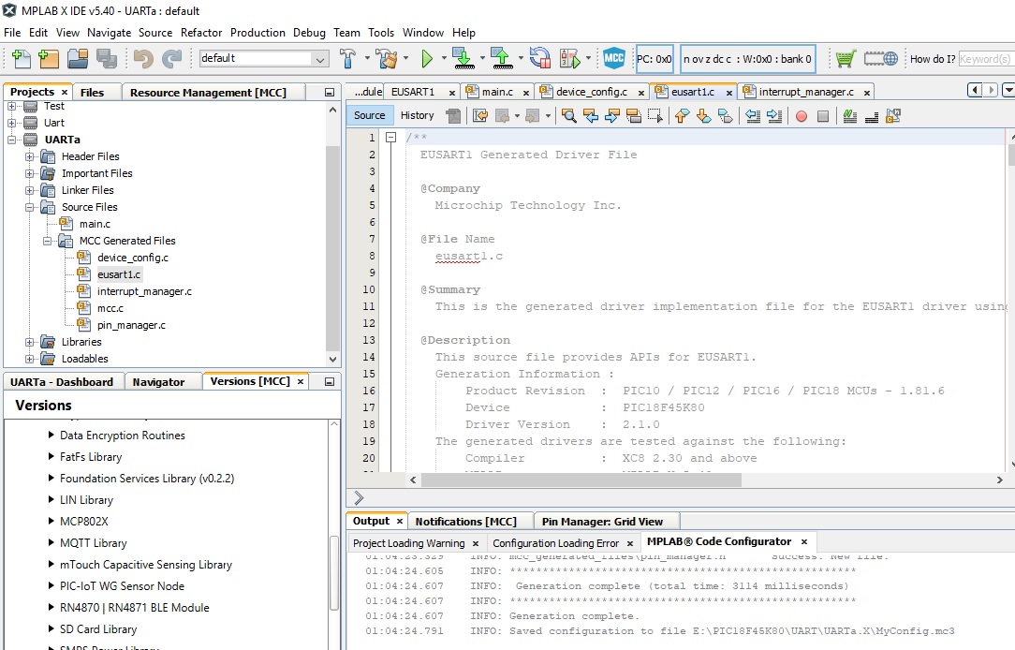1015x650 pixels.
Task: Open dropdown arrow next to Debug Project
Action: coord(588,58)
